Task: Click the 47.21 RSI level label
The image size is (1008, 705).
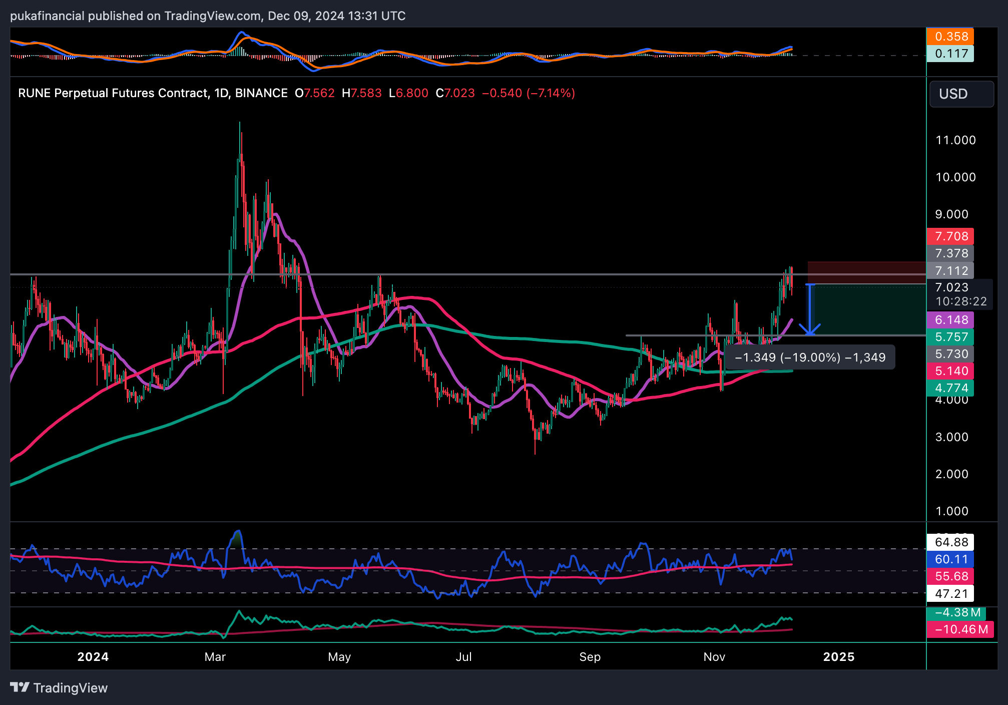Action: click(950, 594)
